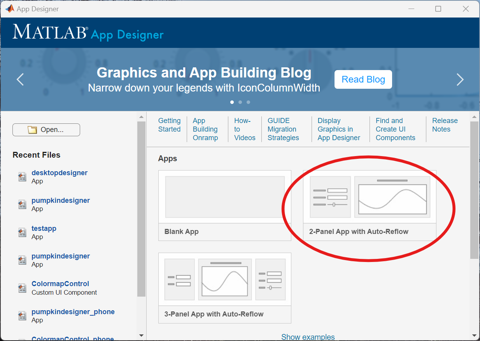Screen dimensions: 480x341
Task: Choose 3-Panel App with Auto-Reflow template
Action: [x=224, y=288]
